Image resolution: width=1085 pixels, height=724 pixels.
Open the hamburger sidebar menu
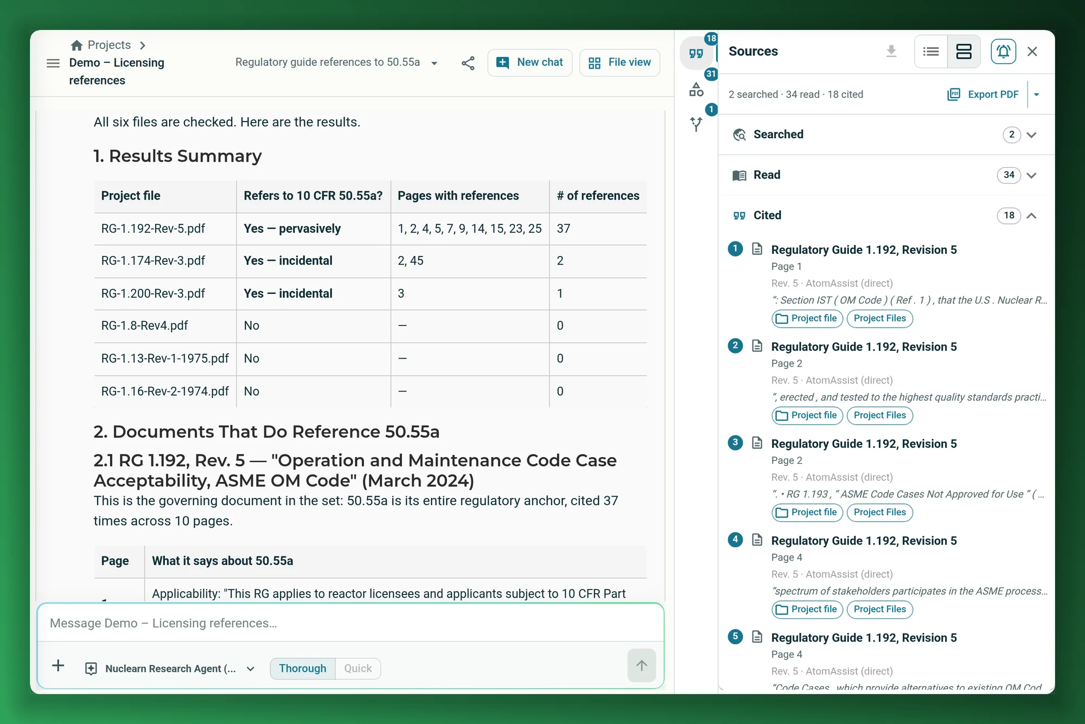pyautogui.click(x=53, y=63)
